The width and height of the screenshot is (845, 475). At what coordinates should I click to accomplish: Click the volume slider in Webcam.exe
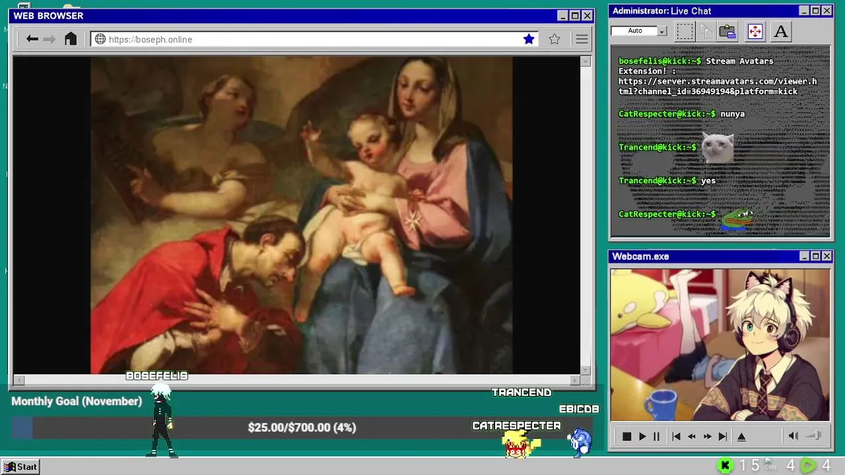(x=813, y=435)
